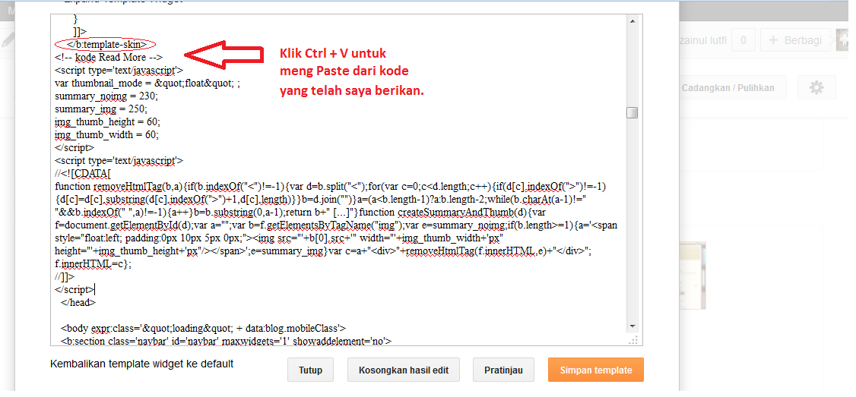Click the orange Simpan template button
This screenshot has width=856, height=397.
tap(595, 370)
